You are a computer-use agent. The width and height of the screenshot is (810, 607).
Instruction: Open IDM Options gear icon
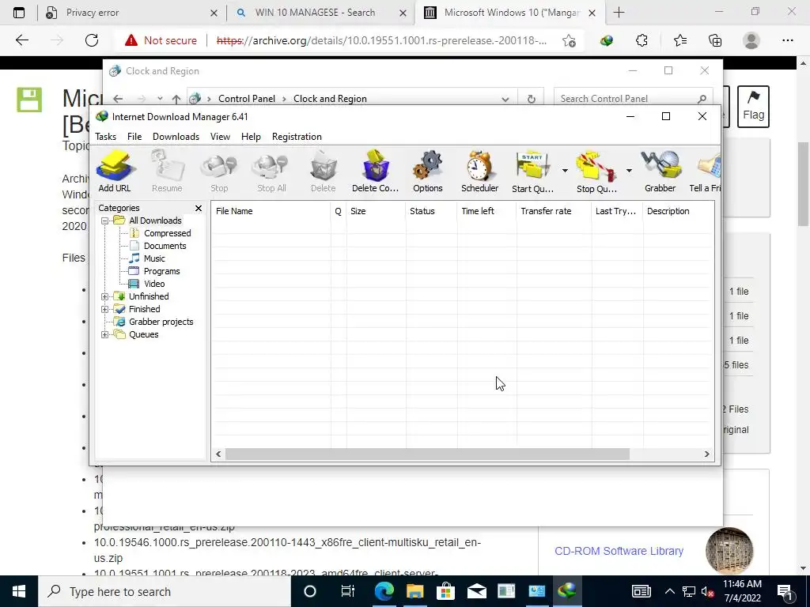428,172
